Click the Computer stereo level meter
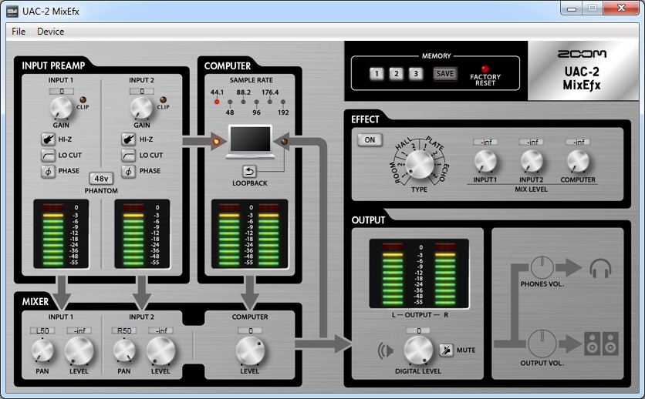Viewport: 645px width, 399px height. tap(249, 234)
